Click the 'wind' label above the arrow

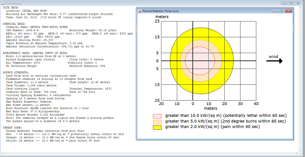[x=273, y=57]
